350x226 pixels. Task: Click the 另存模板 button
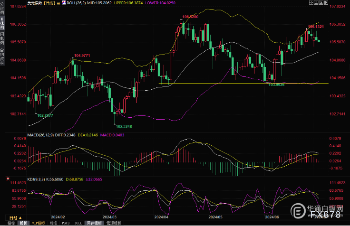click(x=93, y=223)
